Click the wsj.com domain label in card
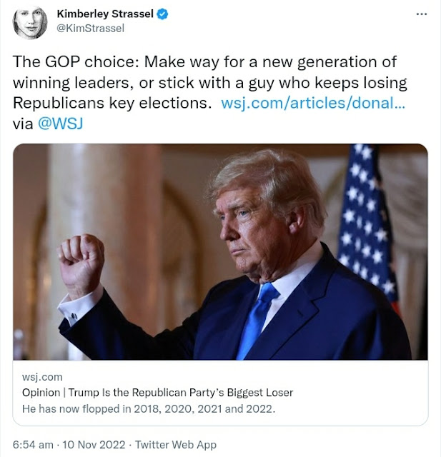 [42, 377]
